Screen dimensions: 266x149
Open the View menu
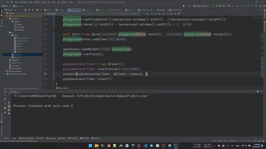17,2
